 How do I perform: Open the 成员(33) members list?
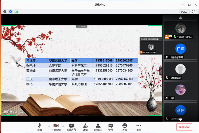(x=98, y=127)
